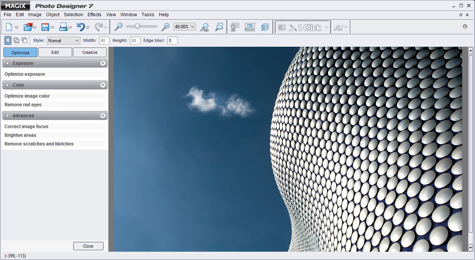The width and height of the screenshot is (475, 260).
Task: Click the fit-to-window zoom icon
Action: (219, 27)
